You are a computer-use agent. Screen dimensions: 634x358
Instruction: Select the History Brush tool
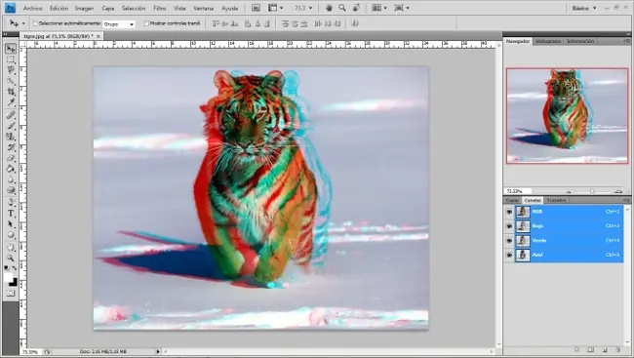point(11,147)
